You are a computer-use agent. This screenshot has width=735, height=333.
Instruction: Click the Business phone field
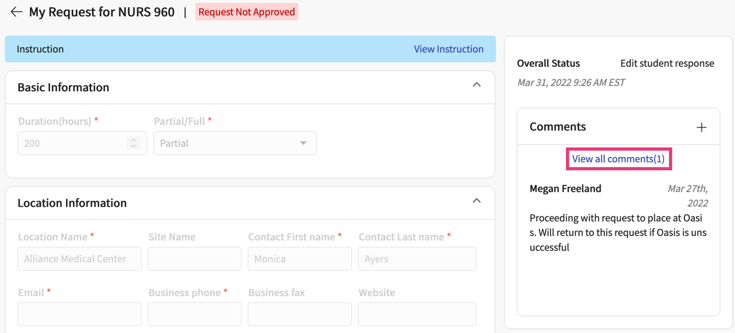point(194,314)
